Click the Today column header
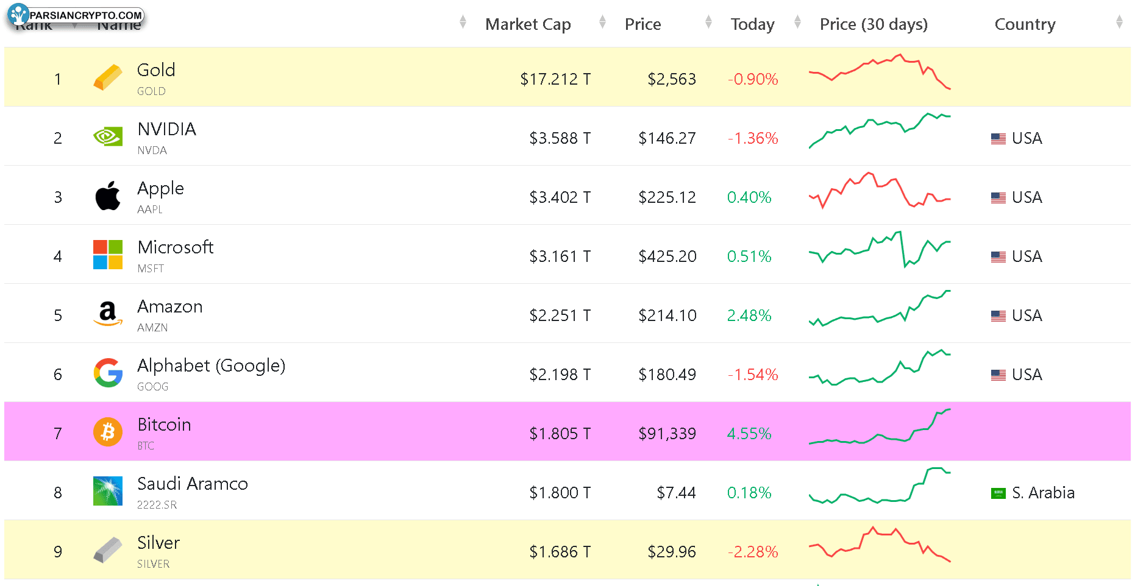Screen dimensions: 1135x586 tap(753, 24)
